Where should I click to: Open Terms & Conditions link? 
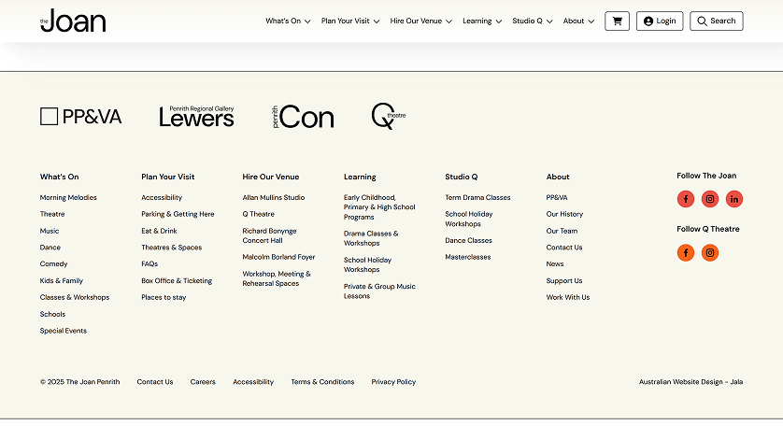[x=322, y=381]
